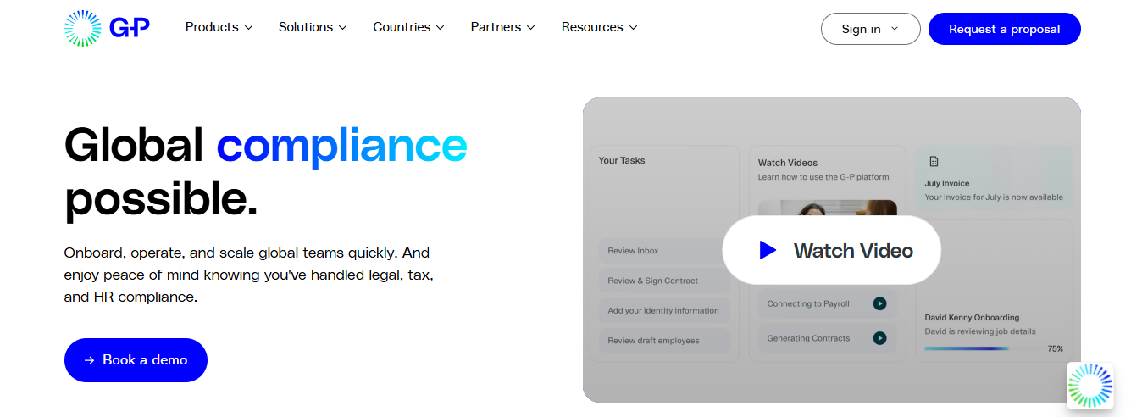The height and width of the screenshot is (417, 1142).
Task: Expand the Products menu
Action: (x=219, y=27)
